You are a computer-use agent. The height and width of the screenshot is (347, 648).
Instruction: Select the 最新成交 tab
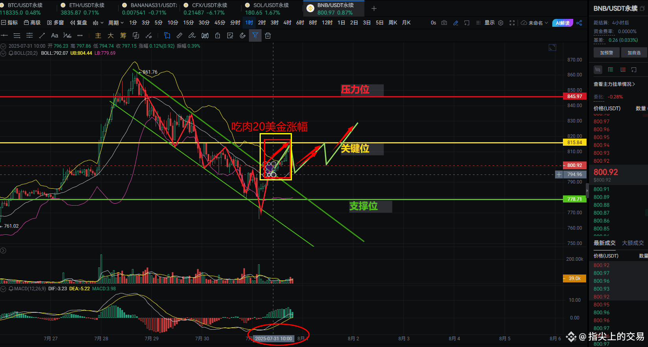coord(605,243)
